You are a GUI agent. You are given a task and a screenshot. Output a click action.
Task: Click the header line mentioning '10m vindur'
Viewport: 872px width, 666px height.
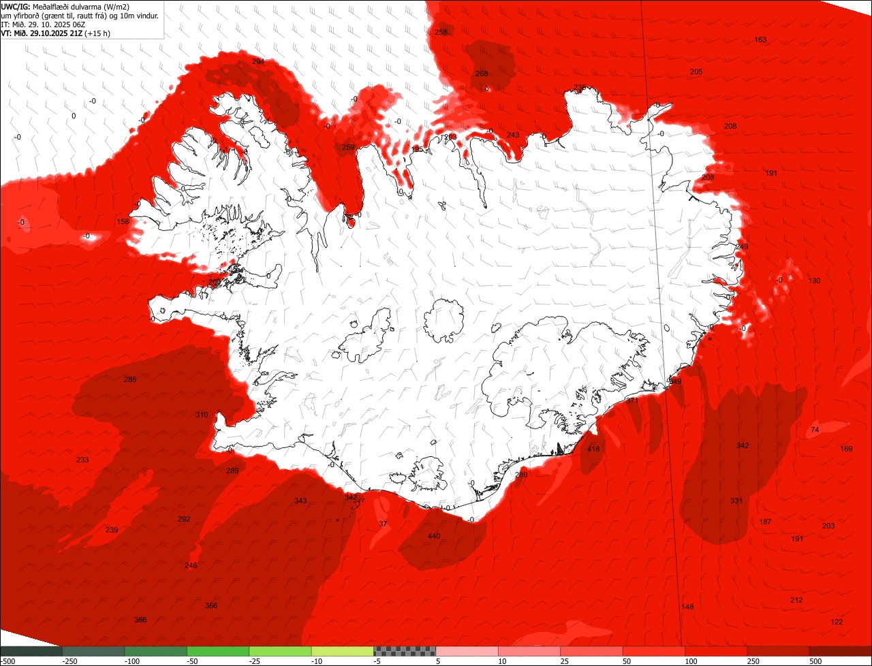80,15
